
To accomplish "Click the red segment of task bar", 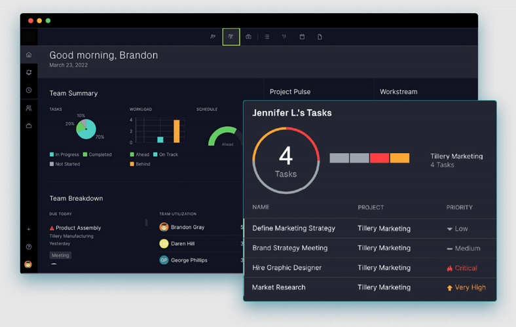I will [379, 158].
